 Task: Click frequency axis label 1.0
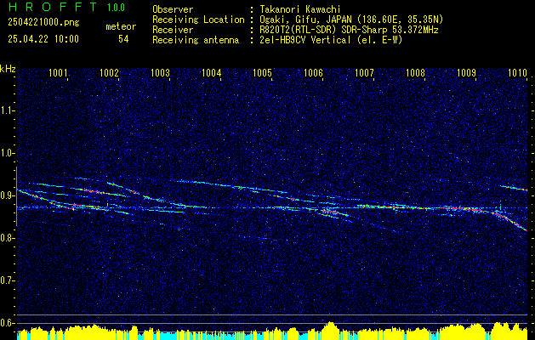[x=8, y=154]
